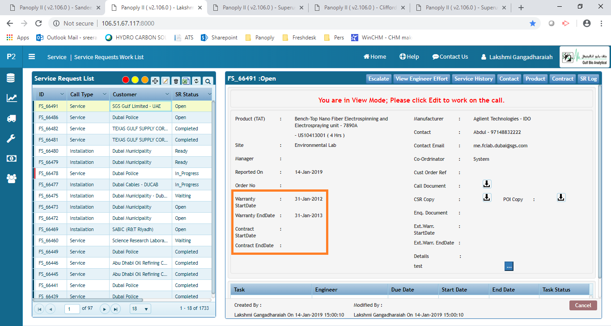
Task: Open the Lakshmi Gangadharaiah user menu
Action: [517, 57]
